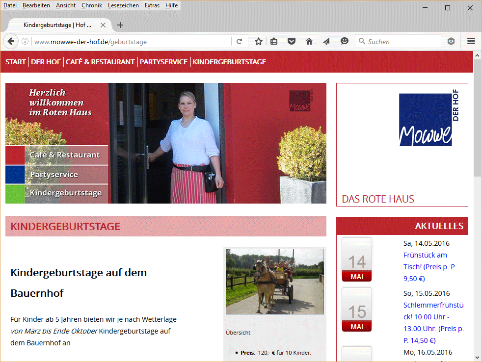
Task: Go to the browser home page
Action: point(309,41)
